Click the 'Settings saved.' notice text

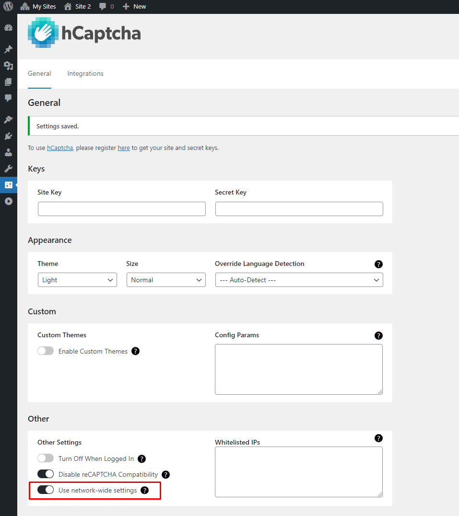(x=58, y=126)
